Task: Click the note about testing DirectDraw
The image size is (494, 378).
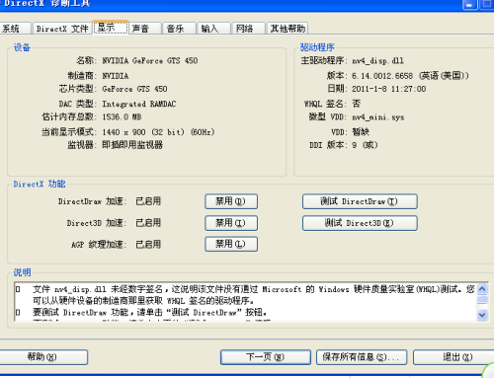Action: tap(150, 312)
